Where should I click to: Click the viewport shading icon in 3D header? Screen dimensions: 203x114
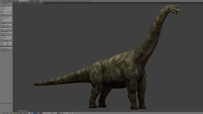pyautogui.click(x=24, y=113)
